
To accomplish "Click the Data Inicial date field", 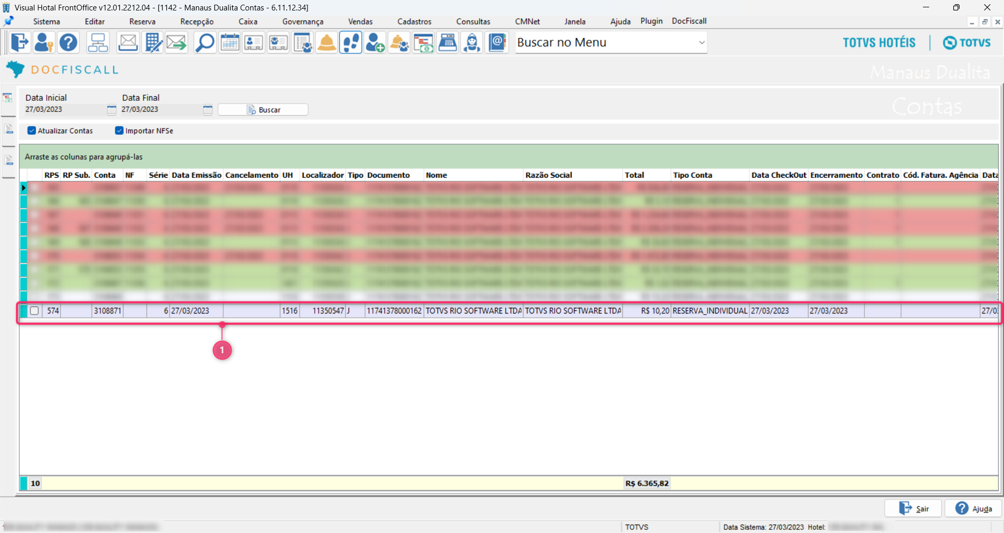I will 64,110.
